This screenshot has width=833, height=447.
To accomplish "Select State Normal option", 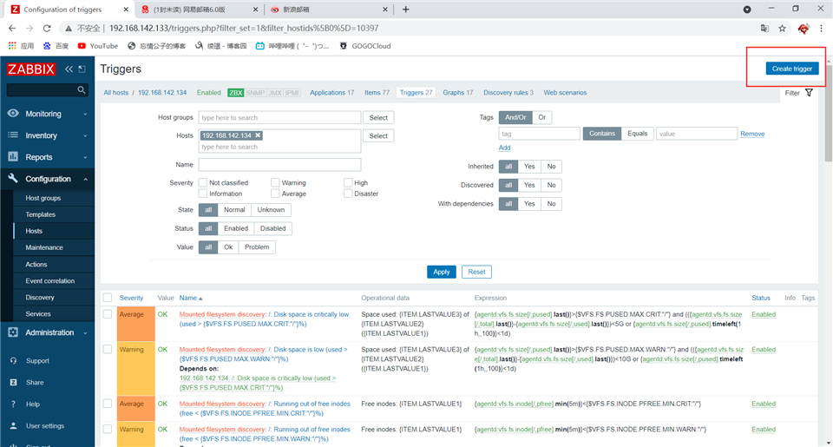I will click(x=234, y=210).
